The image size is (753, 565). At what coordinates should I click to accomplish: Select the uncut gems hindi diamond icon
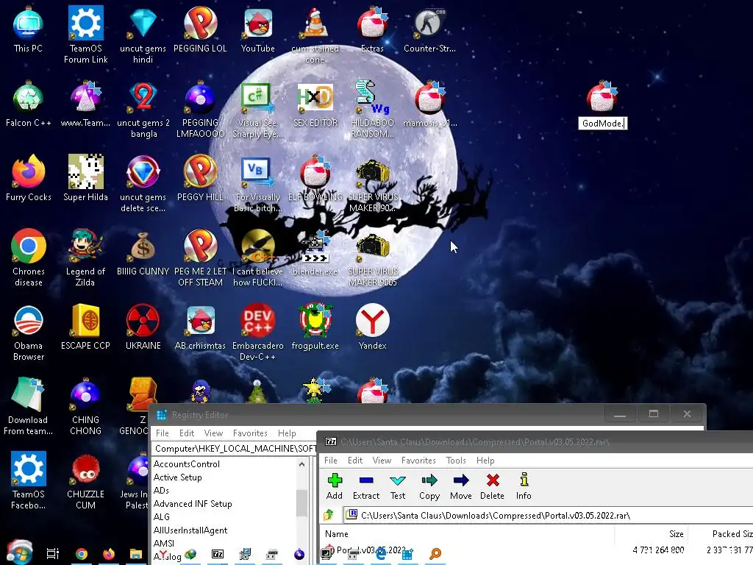pyautogui.click(x=143, y=35)
